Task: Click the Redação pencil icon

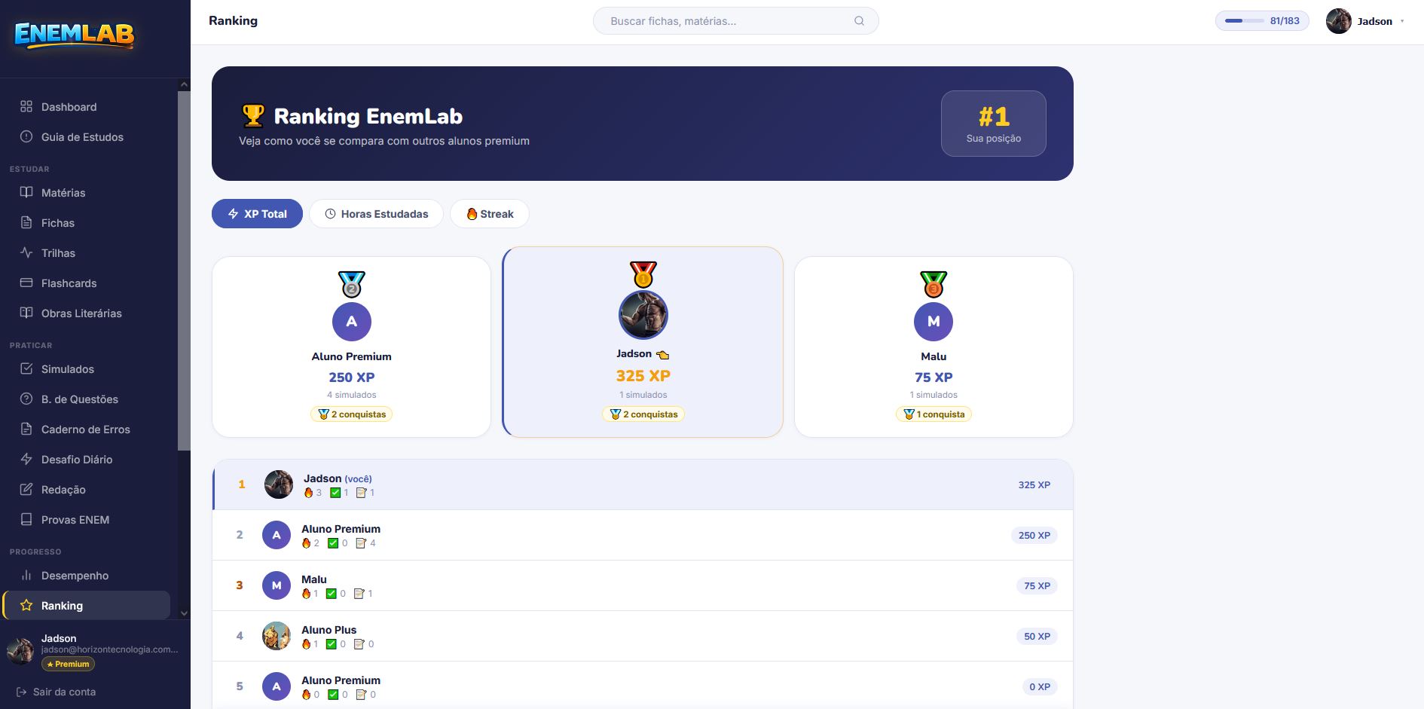Action: [x=26, y=490]
